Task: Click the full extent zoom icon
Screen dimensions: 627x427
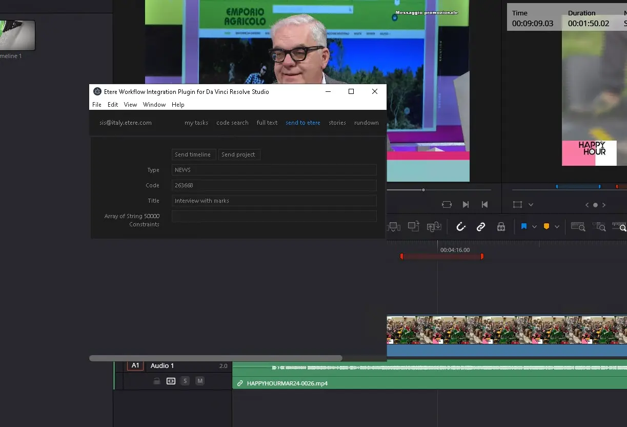Action: [x=578, y=227]
